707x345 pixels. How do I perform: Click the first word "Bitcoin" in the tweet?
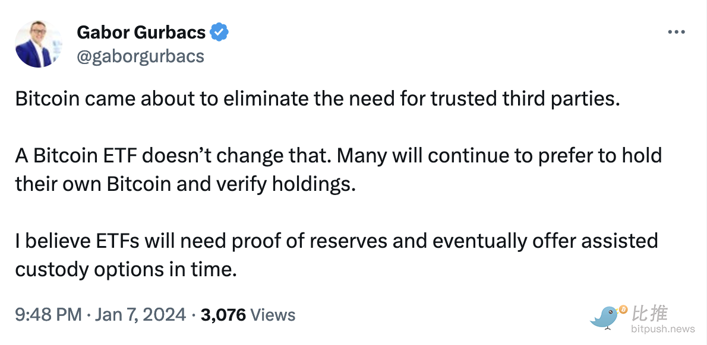click(48, 99)
